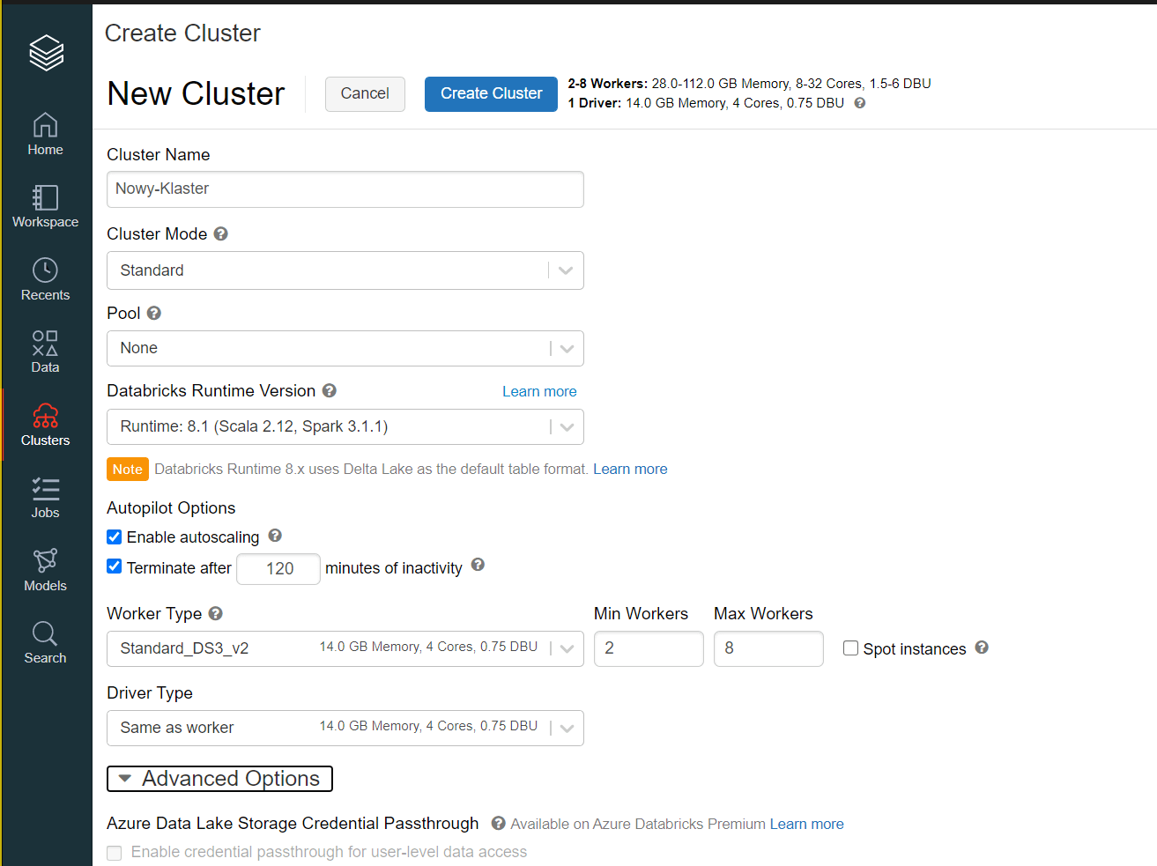
Task: Collapse the Advanced Options section
Action: (219, 779)
